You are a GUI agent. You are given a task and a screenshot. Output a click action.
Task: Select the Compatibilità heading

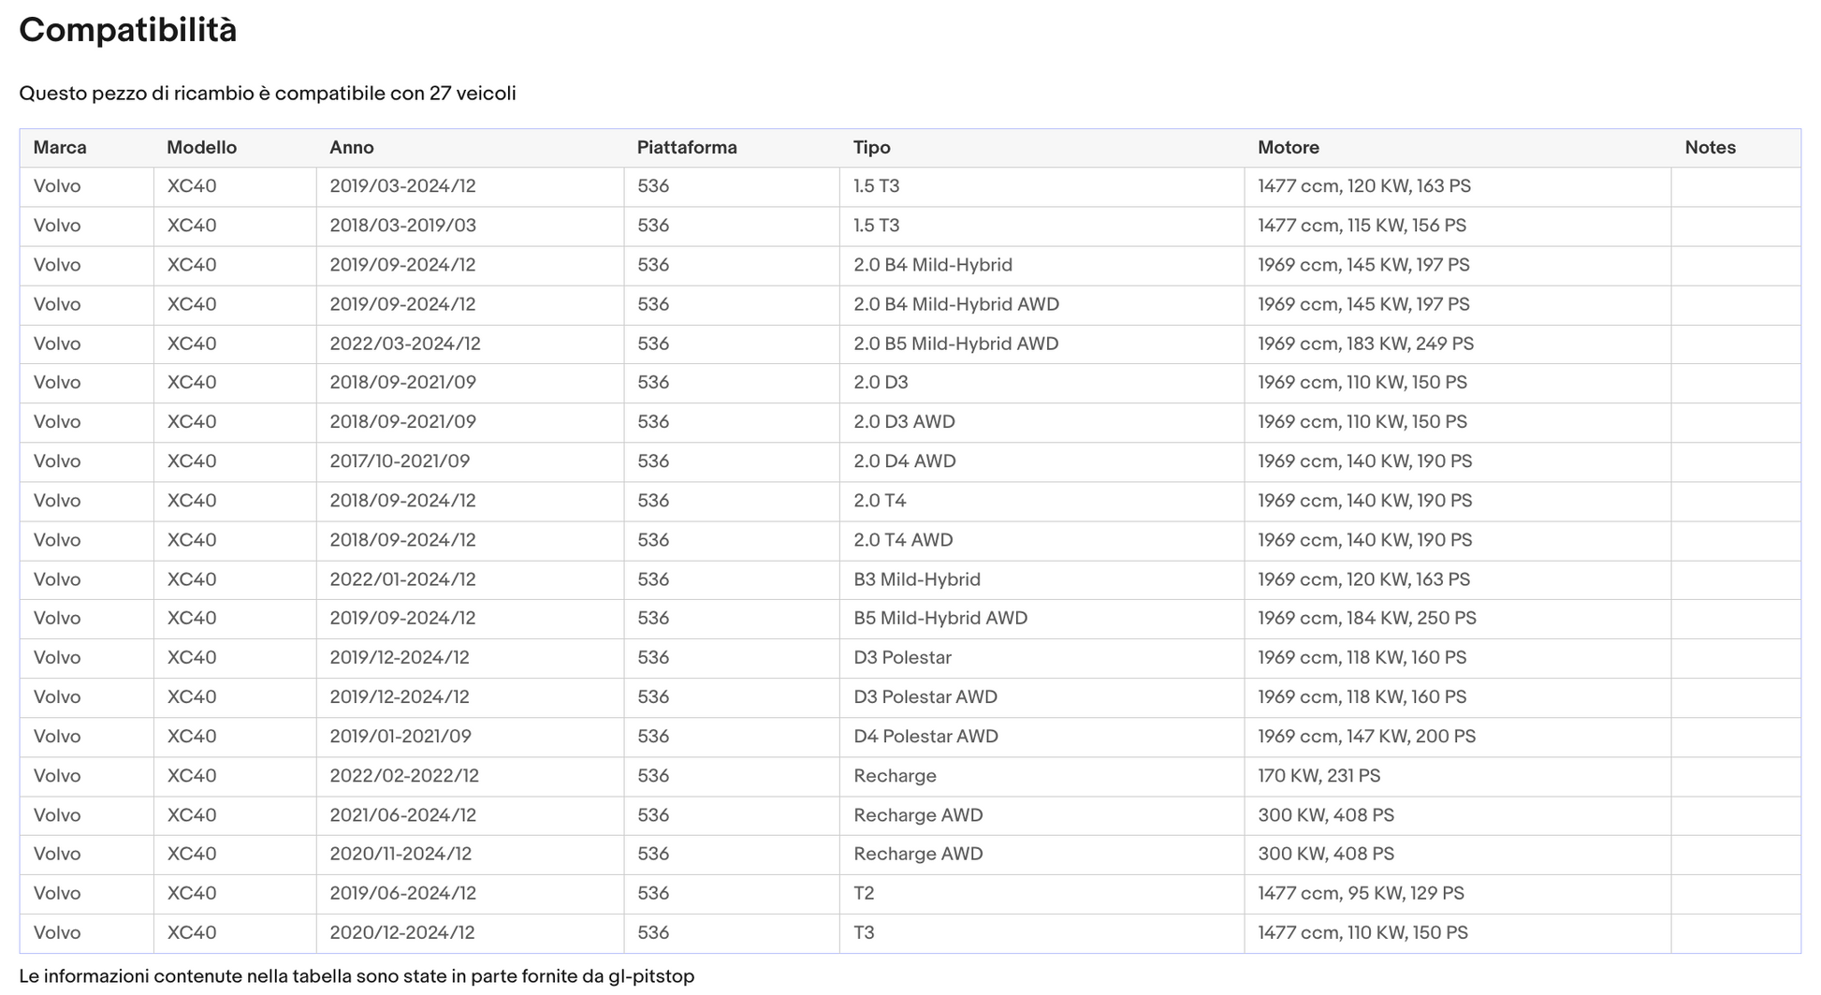[x=128, y=31]
